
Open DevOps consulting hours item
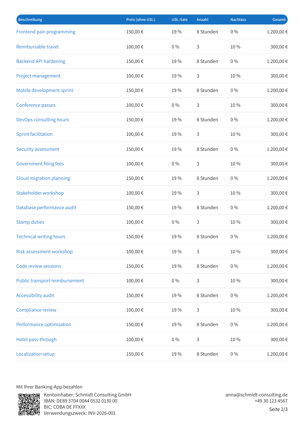point(42,120)
